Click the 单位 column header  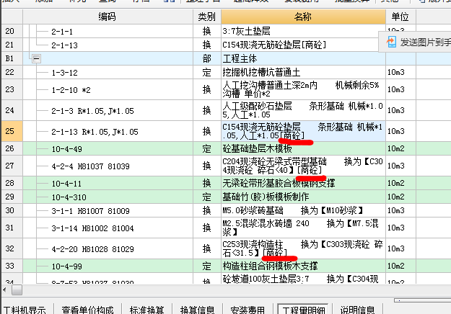399,16
